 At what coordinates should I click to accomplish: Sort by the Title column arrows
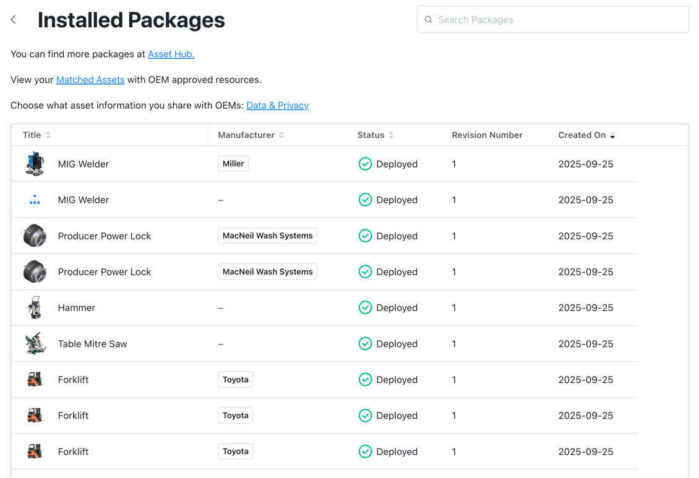tap(48, 135)
